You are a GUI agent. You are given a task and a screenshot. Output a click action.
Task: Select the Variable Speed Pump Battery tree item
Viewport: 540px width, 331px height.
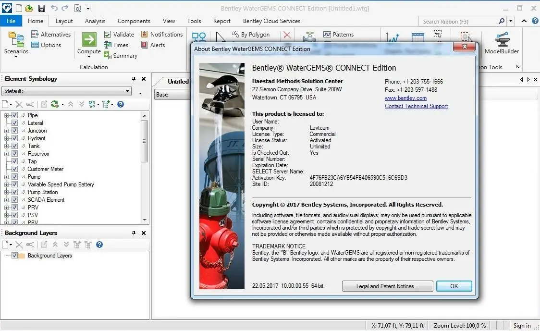point(61,184)
